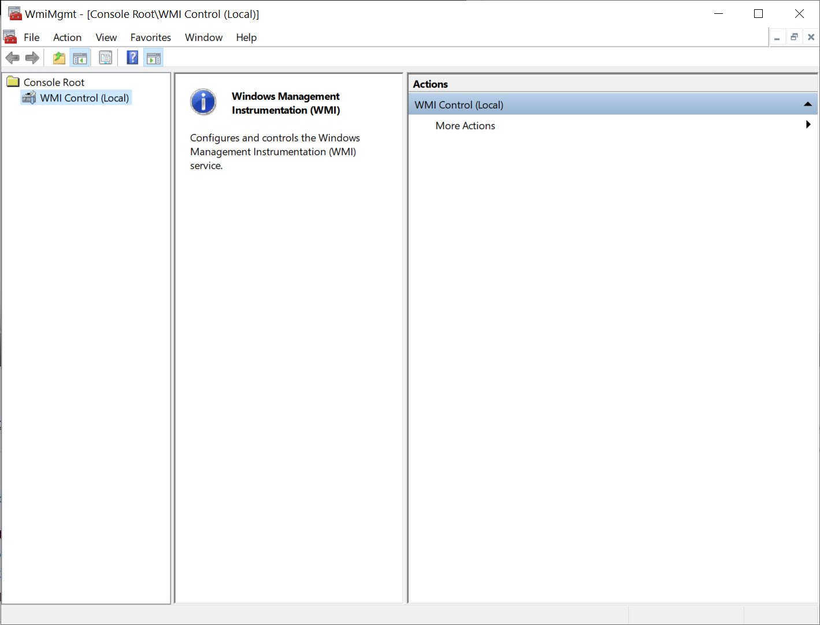Open the blue Help toolbar icon
This screenshot has height=625, width=820.
132,58
